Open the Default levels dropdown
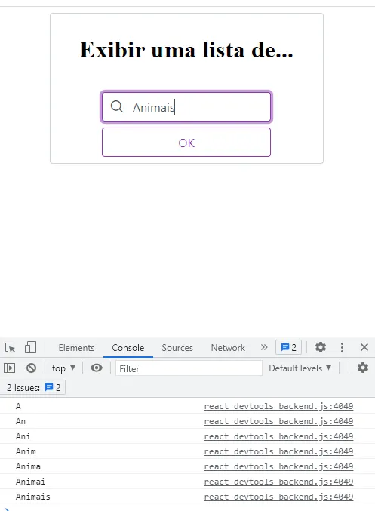The height and width of the screenshot is (511, 375). coord(300,368)
